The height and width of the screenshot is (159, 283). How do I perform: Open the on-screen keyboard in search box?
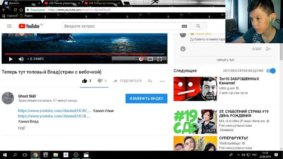tap(184, 26)
